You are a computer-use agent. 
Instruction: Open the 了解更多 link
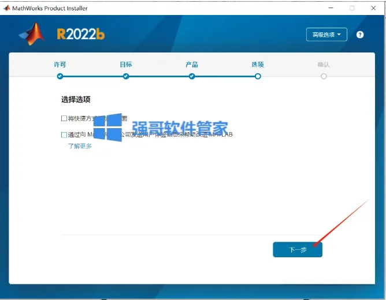80,146
